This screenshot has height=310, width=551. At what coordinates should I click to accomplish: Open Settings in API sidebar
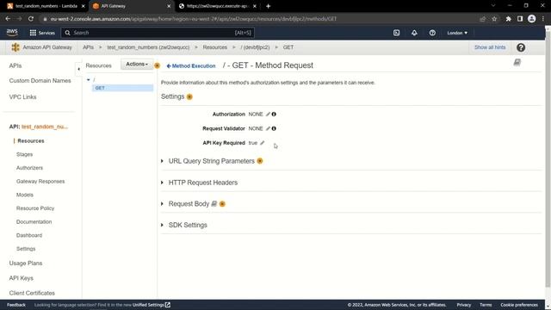click(26, 249)
